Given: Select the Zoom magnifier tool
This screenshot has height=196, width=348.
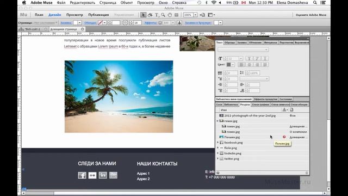Looking at the screenshot, I should 163,15.
